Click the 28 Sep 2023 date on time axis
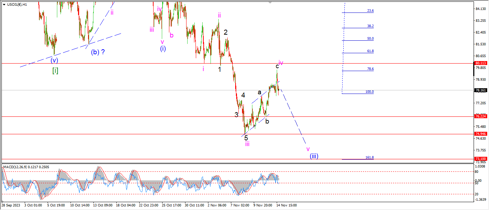This screenshot has height=210, width=489. pyautogui.click(x=11, y=205)
